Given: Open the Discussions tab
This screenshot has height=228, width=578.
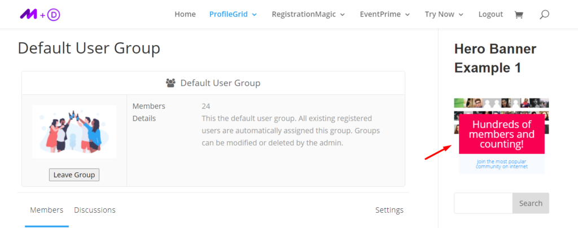Looking at the screenshot, I should tap(94, 210).
